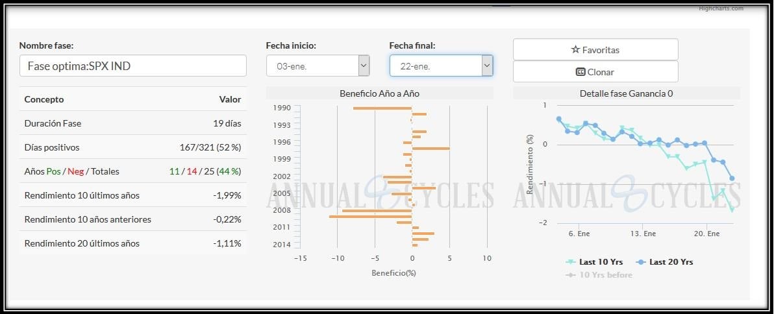The width and height of the screenshot is (774, 314).
Task: Click the star icon on Favoritas button
Action: (x=575, y=50)
